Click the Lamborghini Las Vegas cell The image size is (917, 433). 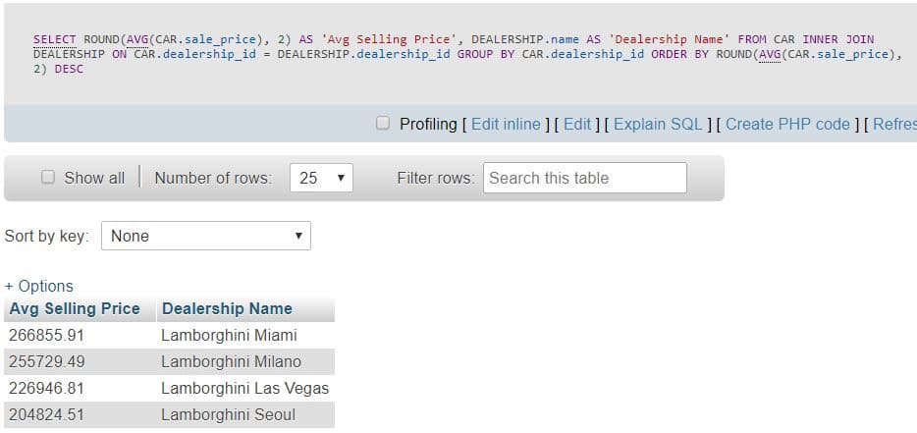tap(245, 388)
